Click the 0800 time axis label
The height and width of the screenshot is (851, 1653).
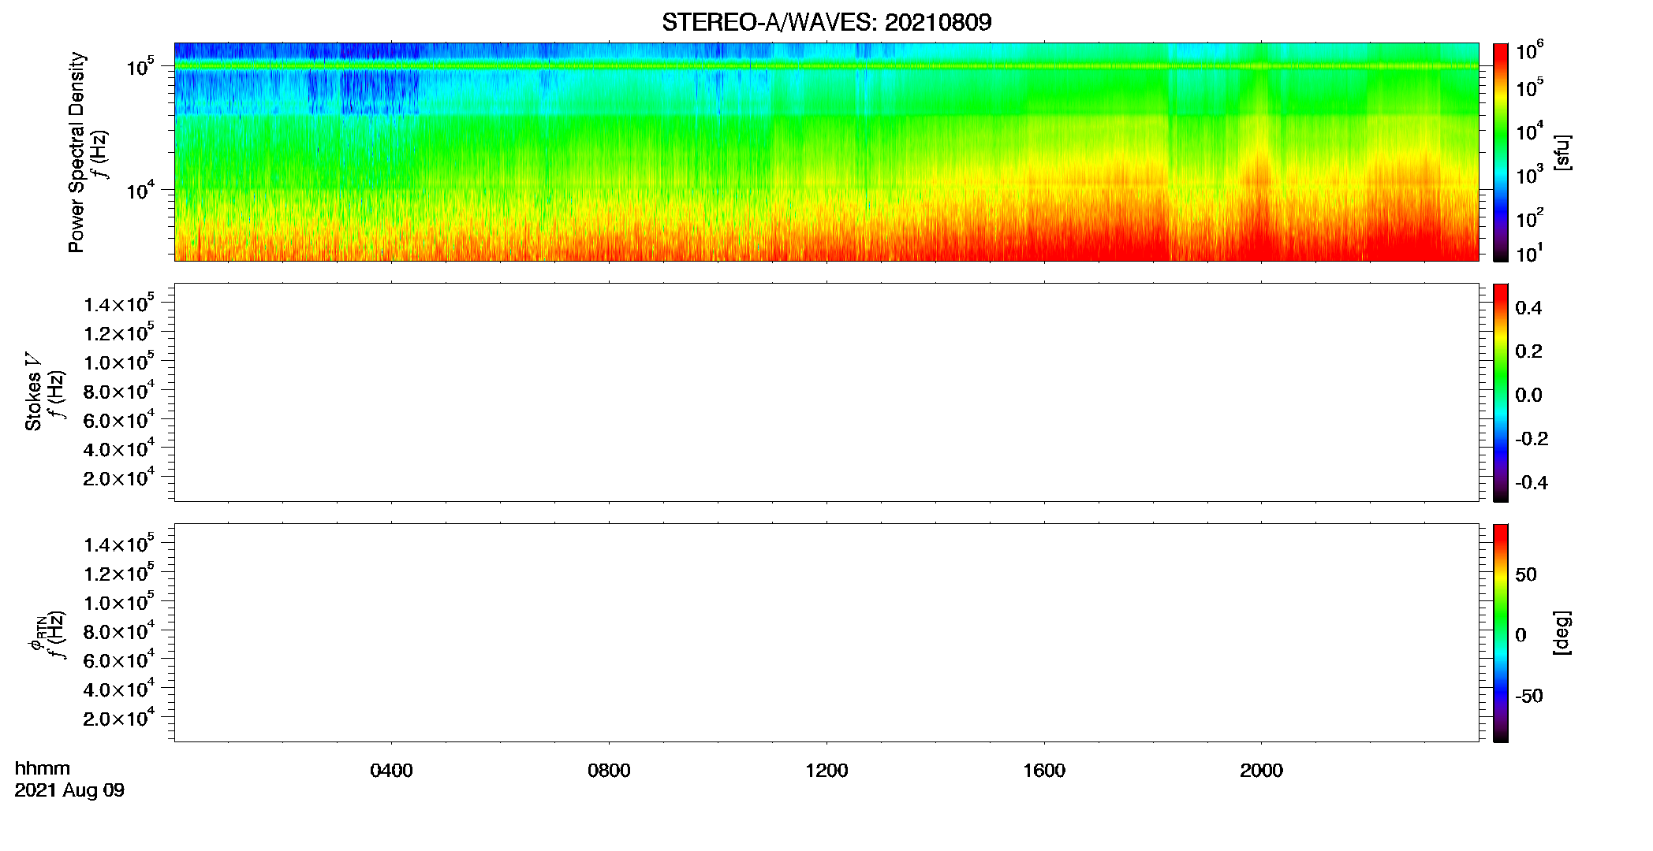click(x=609, y=771)
